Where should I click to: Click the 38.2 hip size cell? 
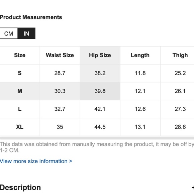(100, 73)
